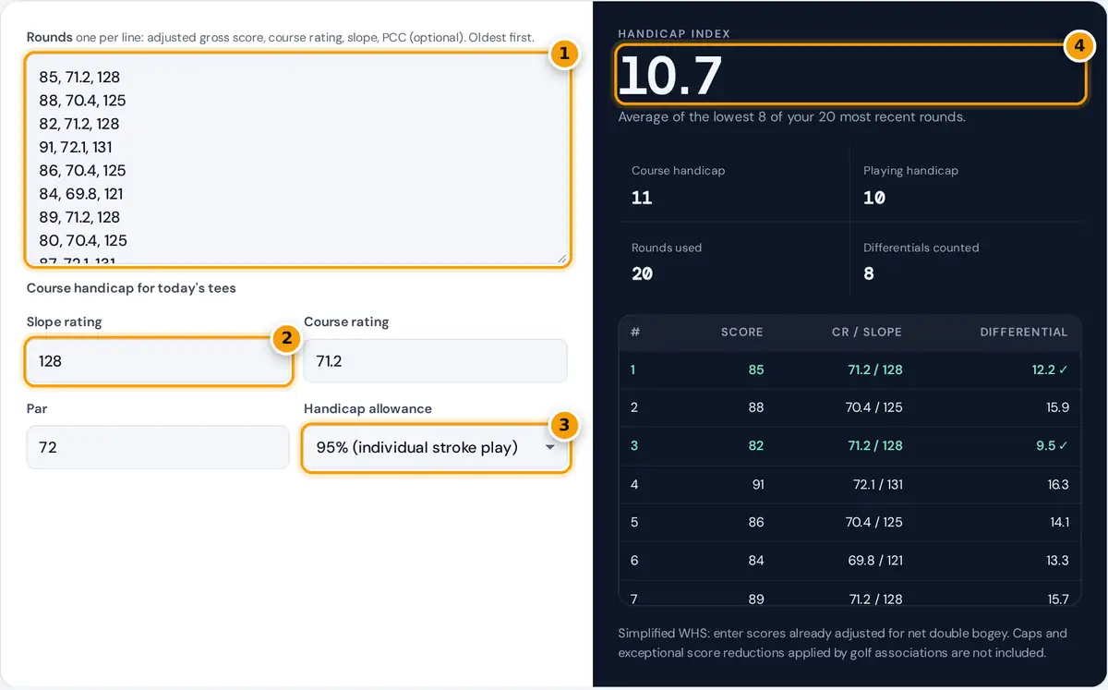Click the rounds line "88, 70.4, 125"
This screenshot has width=1108, height=690.
82,101
